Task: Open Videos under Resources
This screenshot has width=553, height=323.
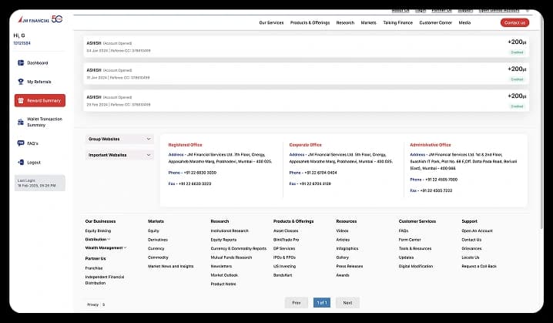Action: (x=342, y=230)
